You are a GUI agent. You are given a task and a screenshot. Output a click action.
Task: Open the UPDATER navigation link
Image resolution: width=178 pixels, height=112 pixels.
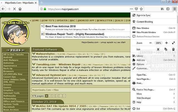click(62, 21)
